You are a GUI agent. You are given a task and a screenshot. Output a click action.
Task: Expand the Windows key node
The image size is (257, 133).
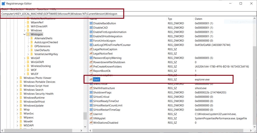(x=24, y=30)
